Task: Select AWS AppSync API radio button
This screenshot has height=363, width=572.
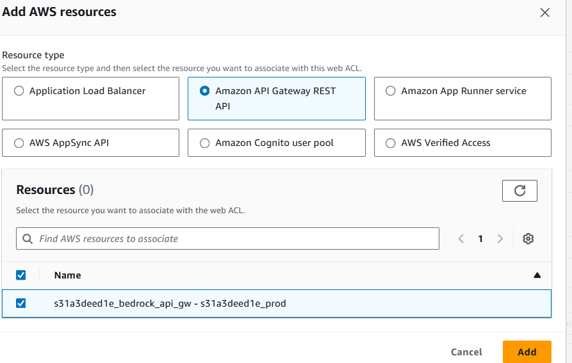Action: point(19,143)
